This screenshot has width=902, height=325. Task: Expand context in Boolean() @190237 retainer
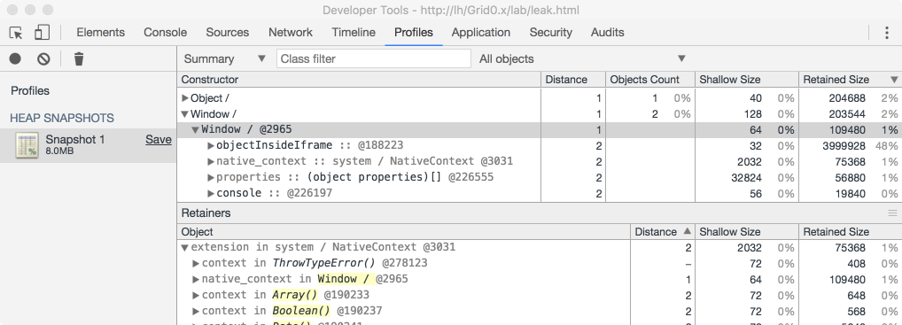click(x=196, y=311)
